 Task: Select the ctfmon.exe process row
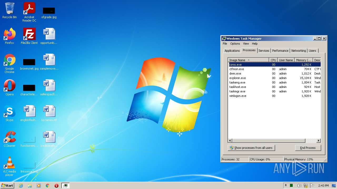pos(274,69)
